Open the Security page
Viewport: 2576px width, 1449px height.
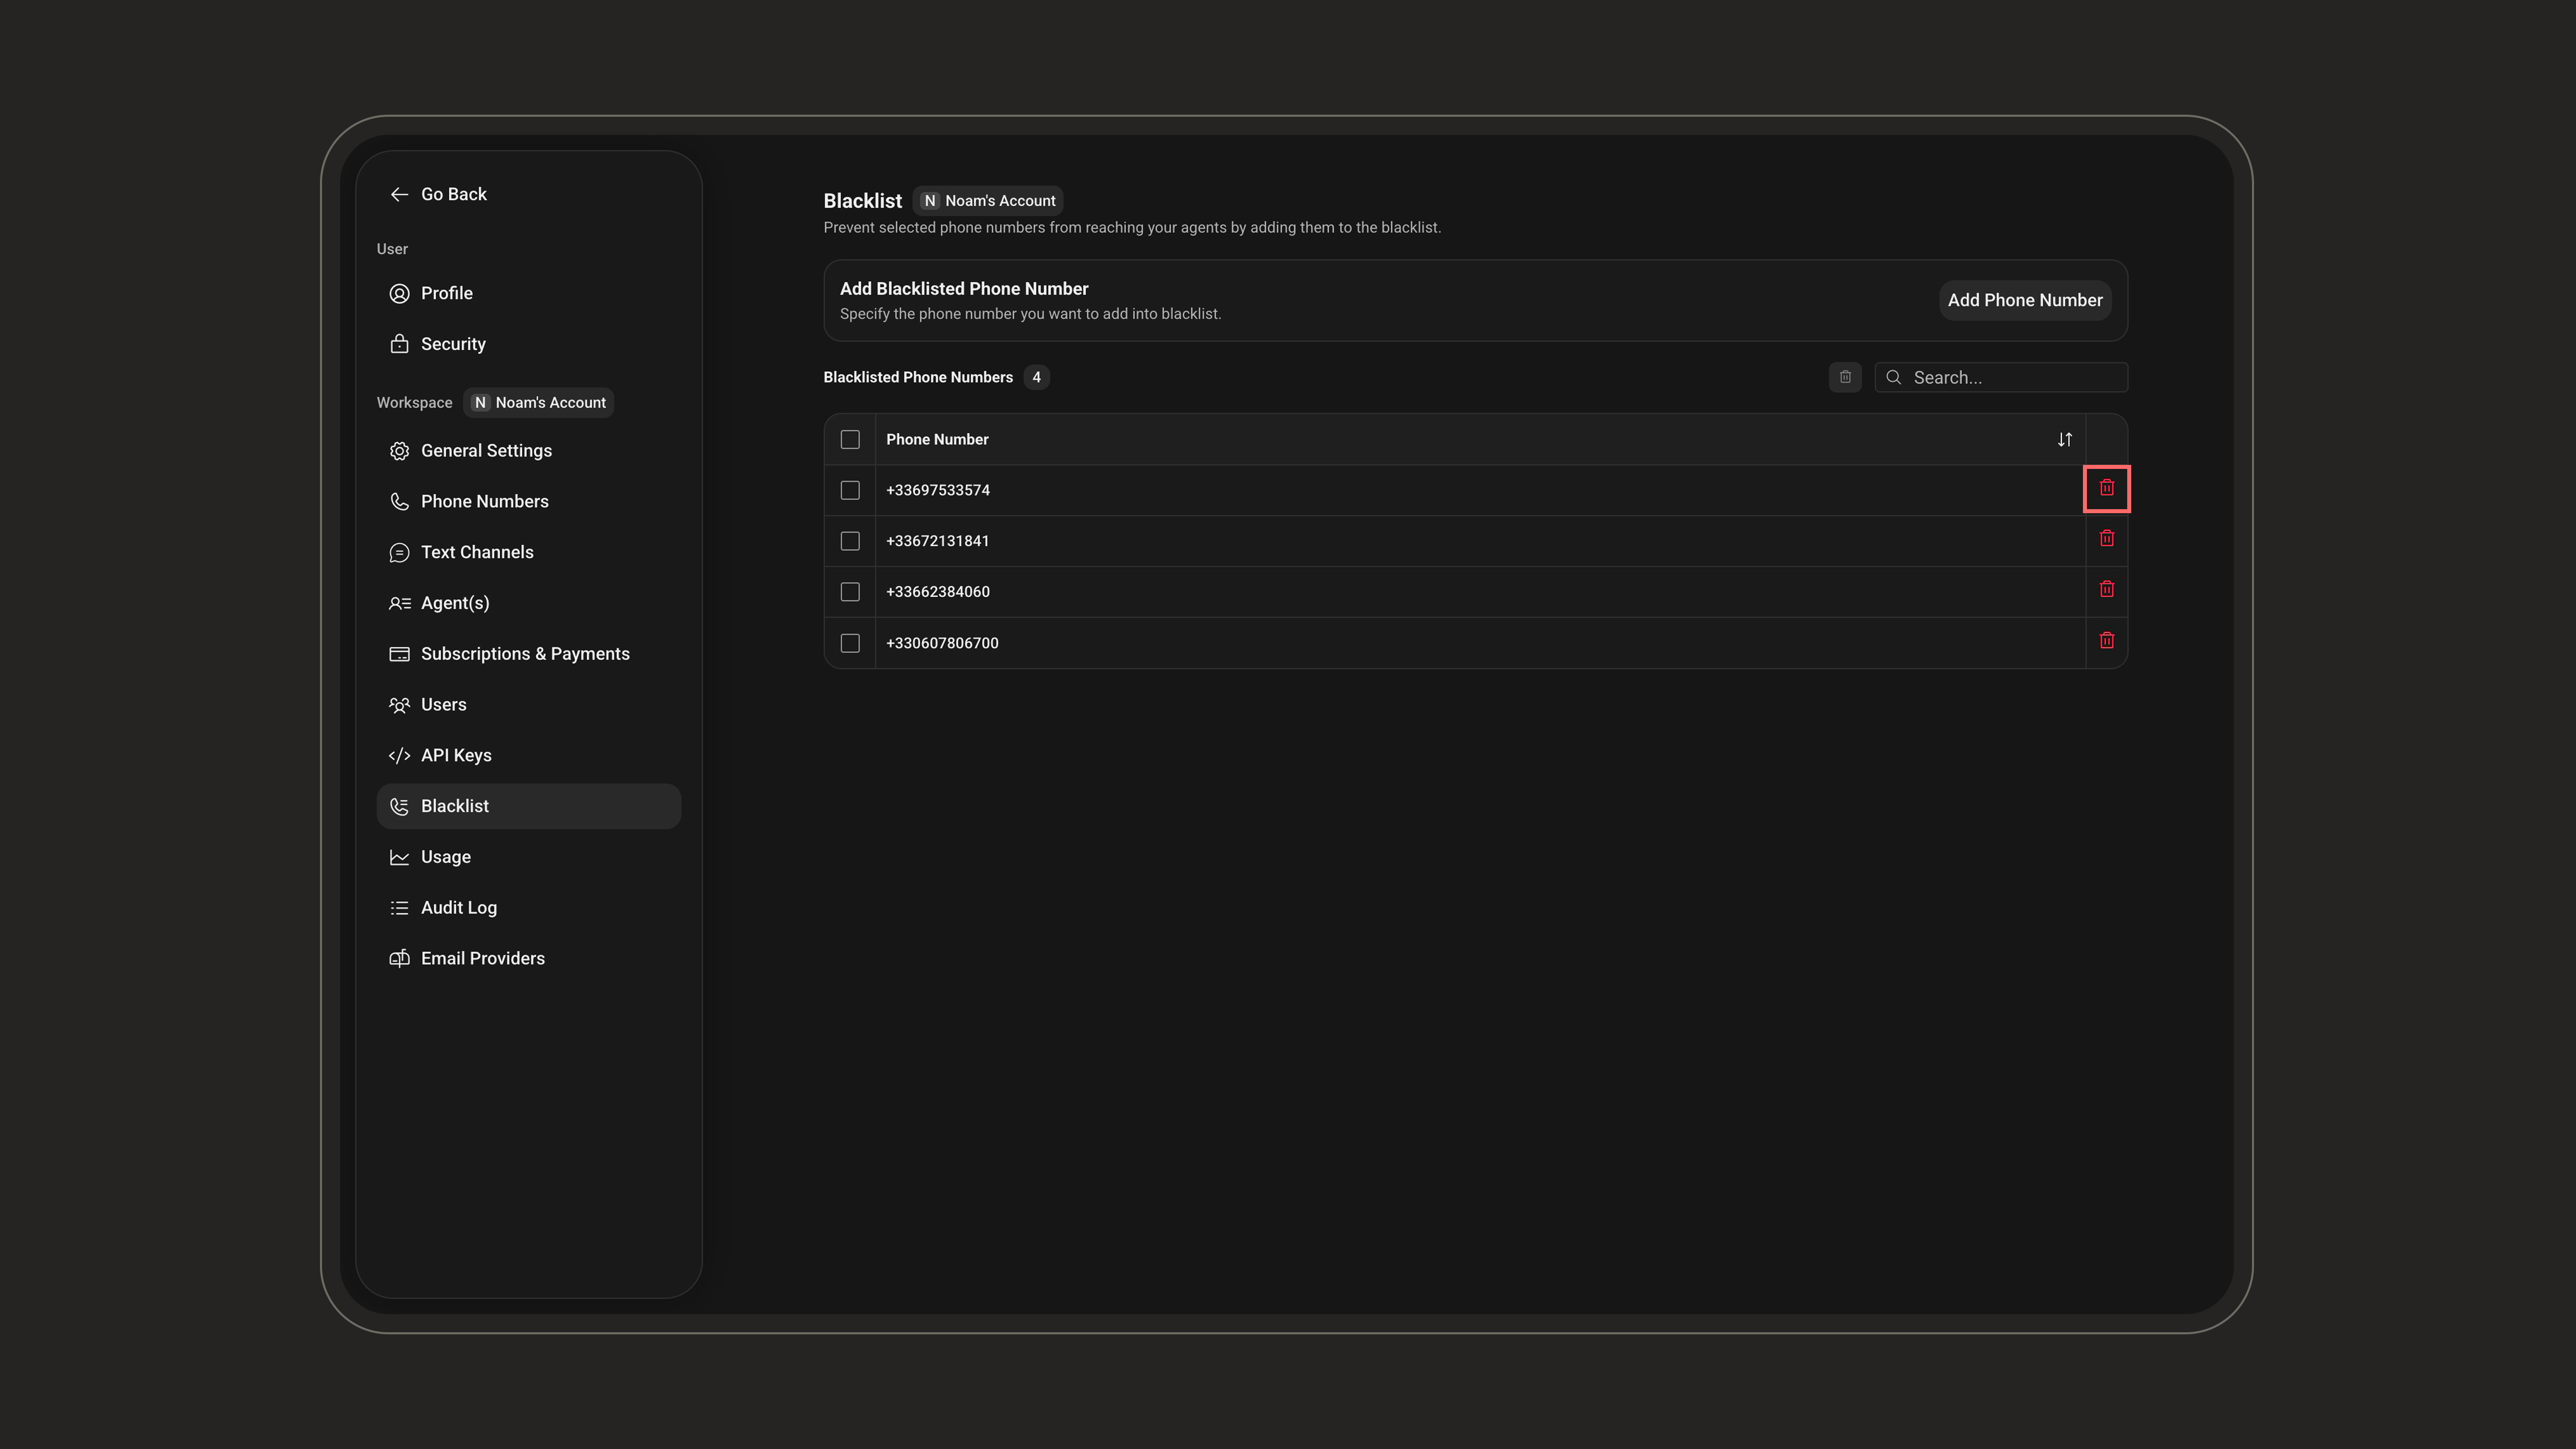tap(528, 344)
